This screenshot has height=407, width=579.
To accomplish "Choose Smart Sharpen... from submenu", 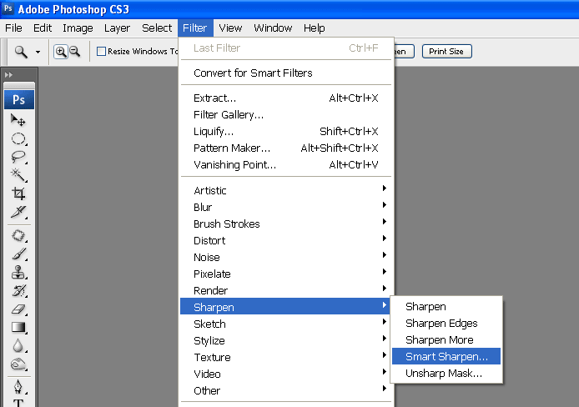I will click(446, 356).
